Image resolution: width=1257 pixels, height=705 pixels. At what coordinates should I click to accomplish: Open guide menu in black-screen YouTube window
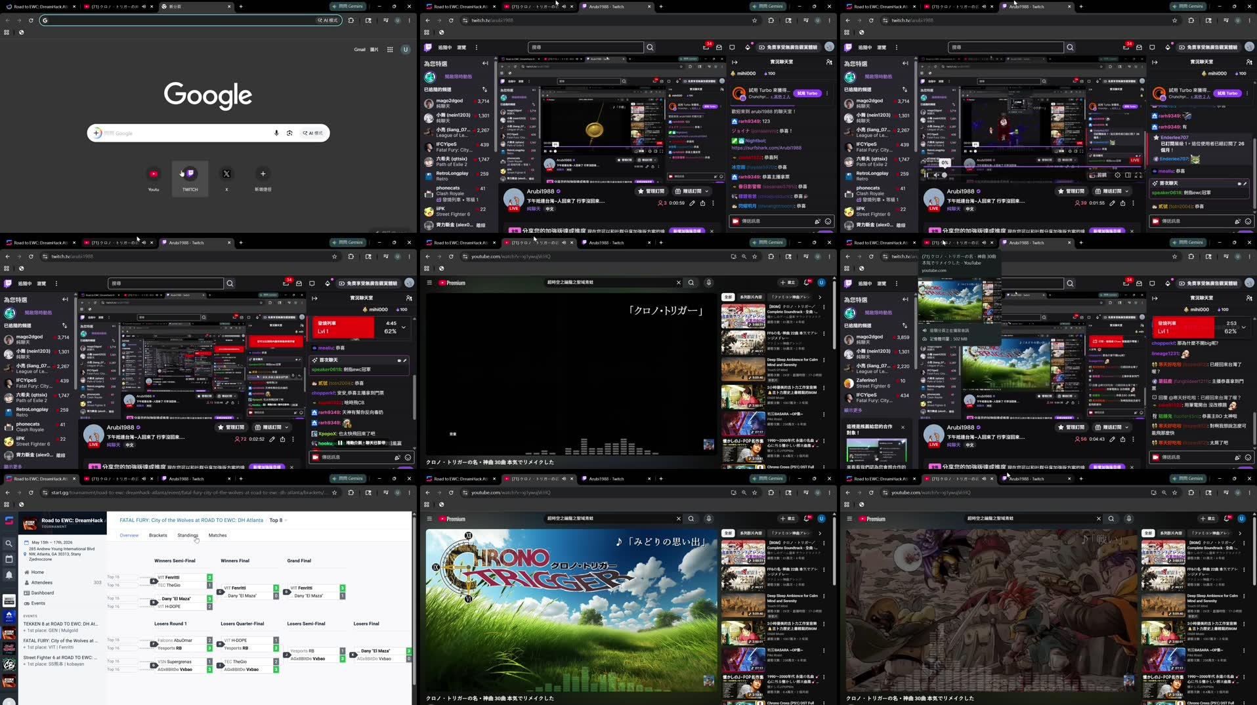(429, 283)
